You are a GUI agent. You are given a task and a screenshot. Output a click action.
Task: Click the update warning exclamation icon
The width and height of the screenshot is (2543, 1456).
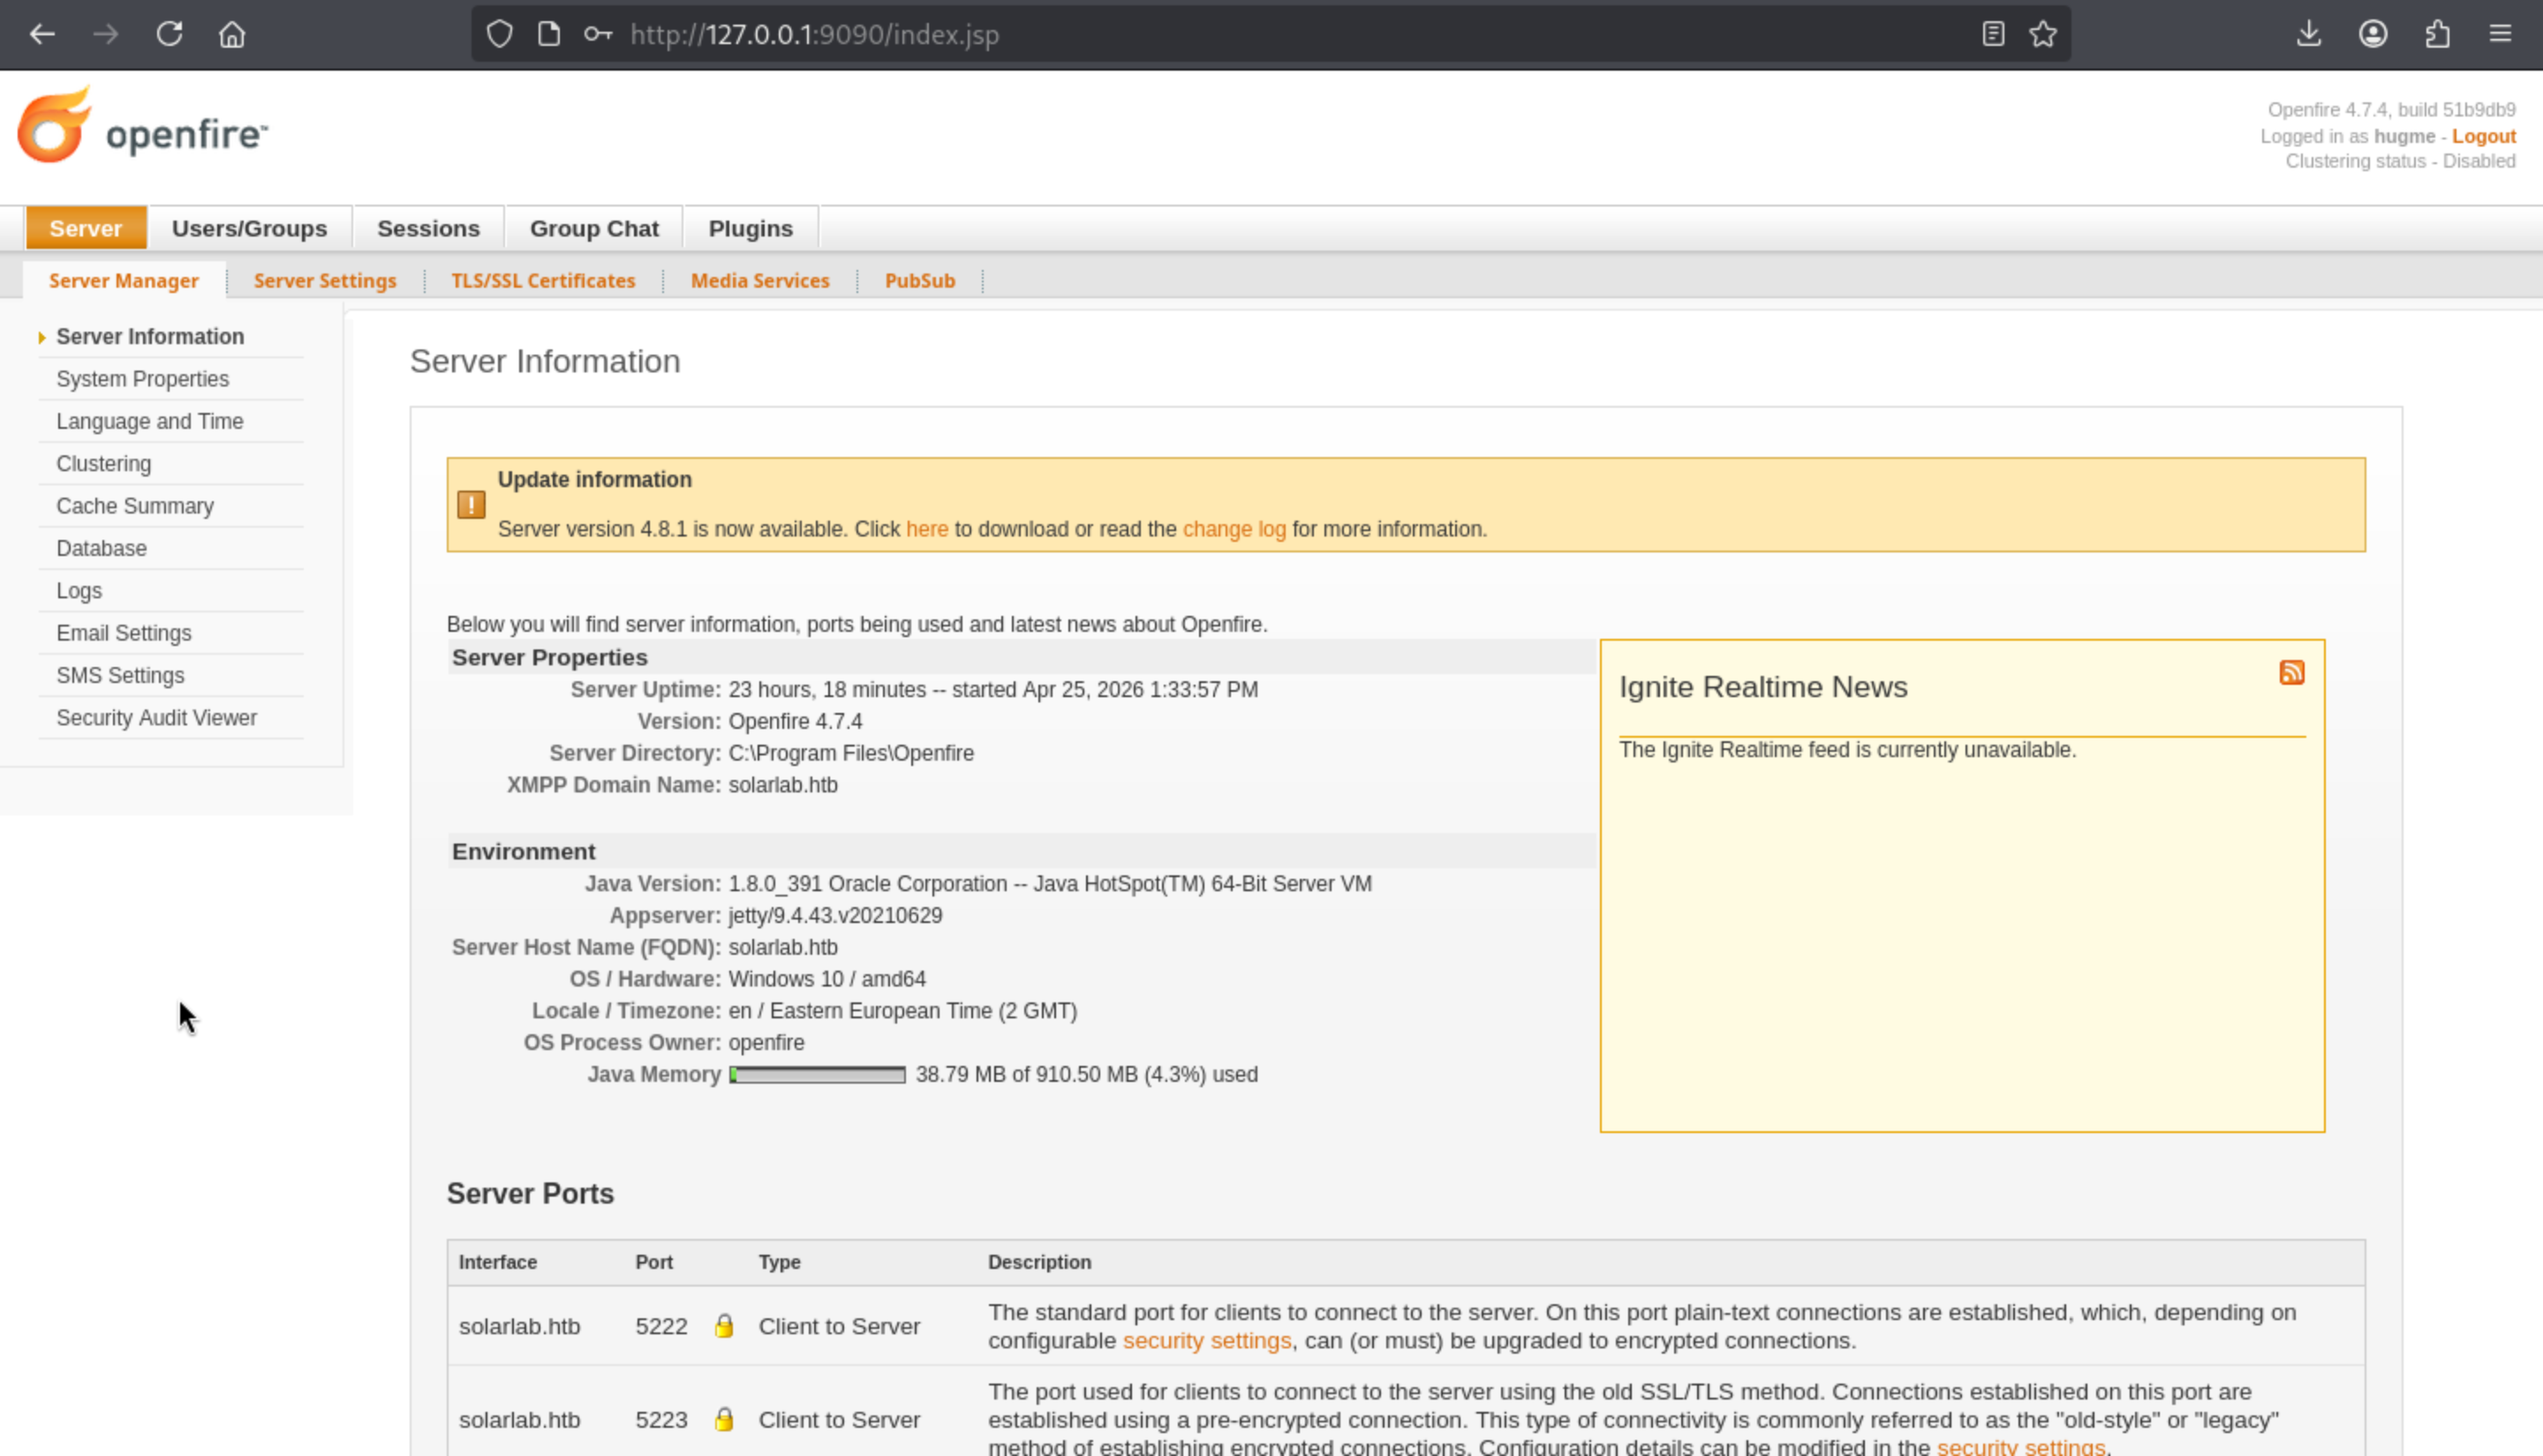[x=472, y=505]
